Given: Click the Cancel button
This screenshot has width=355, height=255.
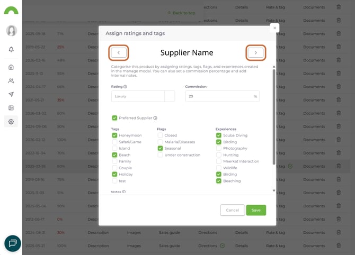Looking at the screenshot, I should pyautogui.click(x=232, y=210).
